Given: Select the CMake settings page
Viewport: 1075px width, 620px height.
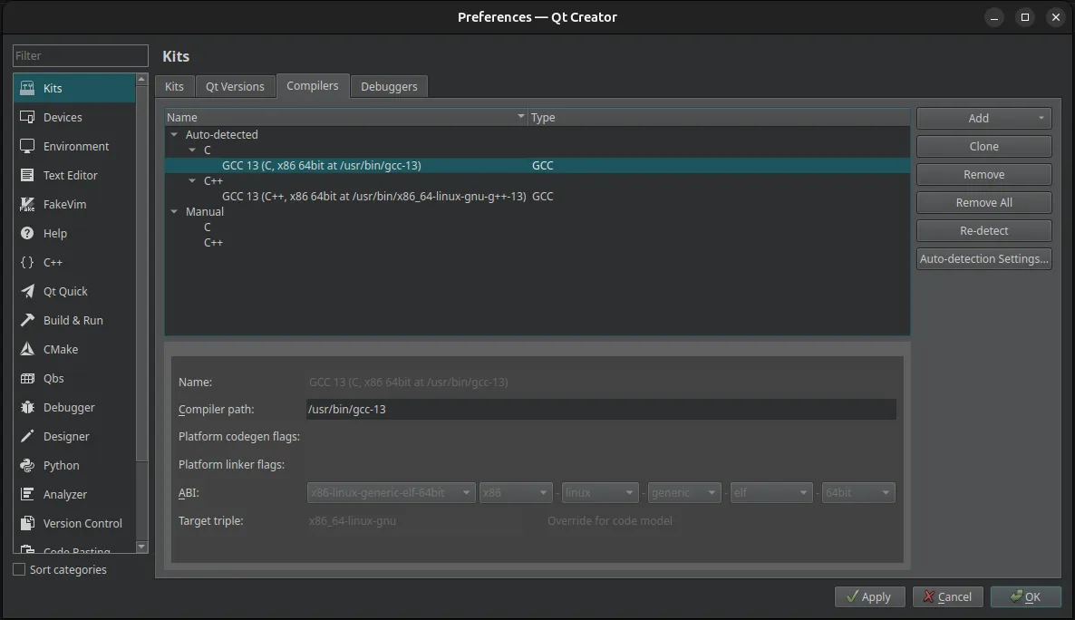Looking at the screenshot, I should click(60, 349).
